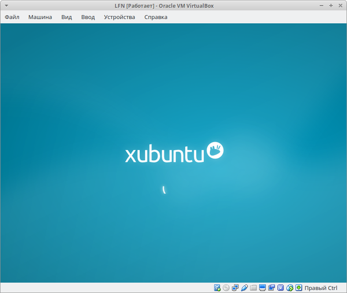Click the xubuntu logo in VM display

pos(173,152)
